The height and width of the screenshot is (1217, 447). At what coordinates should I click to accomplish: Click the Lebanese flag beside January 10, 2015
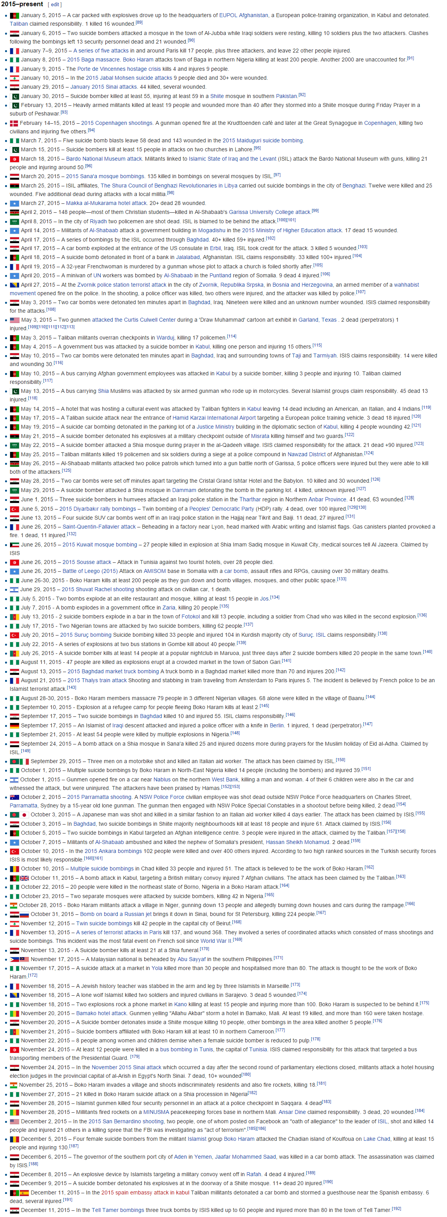pyautogui.click(x=14, y=79)
